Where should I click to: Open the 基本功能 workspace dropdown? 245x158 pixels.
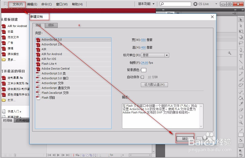point(146,4)
